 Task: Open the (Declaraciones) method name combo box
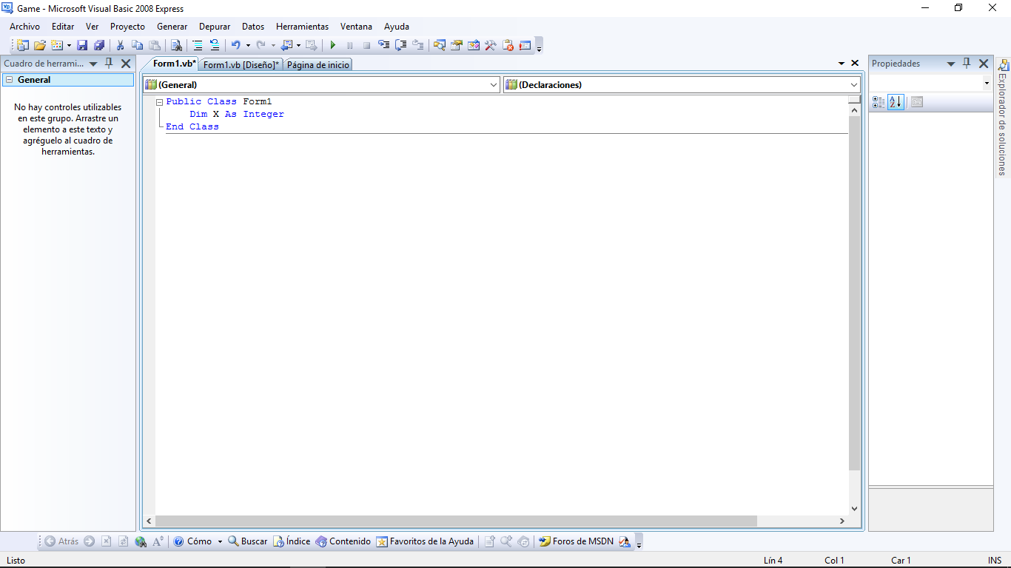[x=682, y=85]
